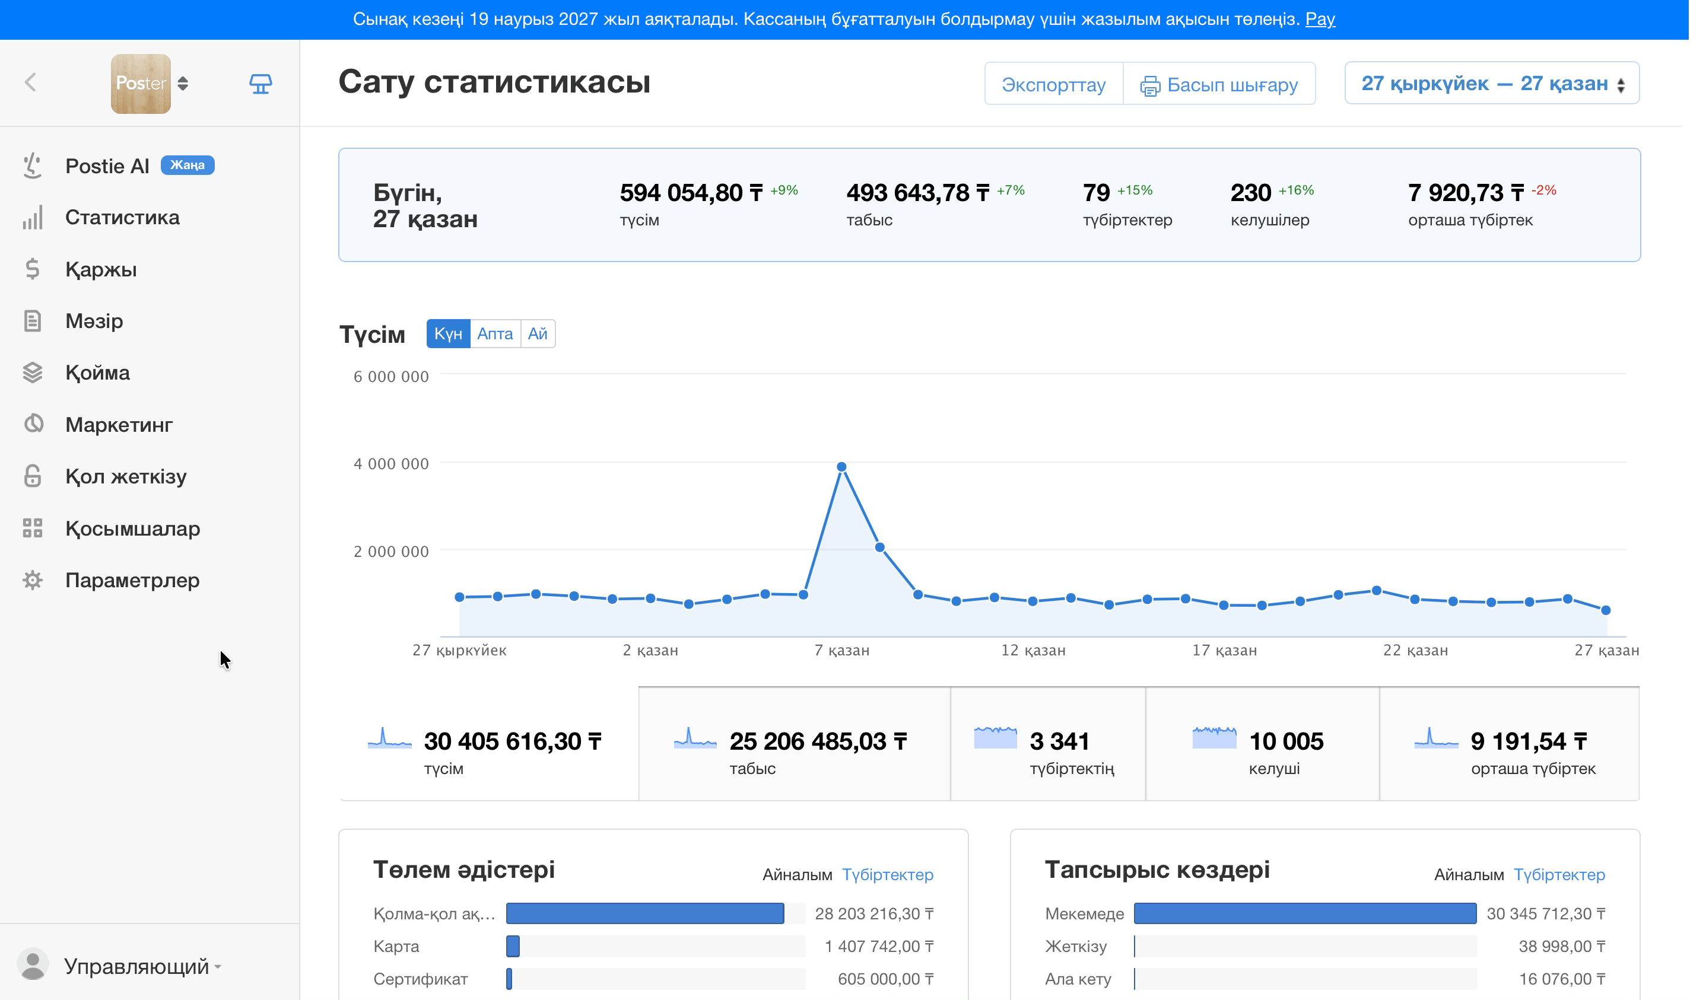1690x1000 pixels.
Task: Click the 7 қазан peak chart point
Action: click(x=841, y=467)
